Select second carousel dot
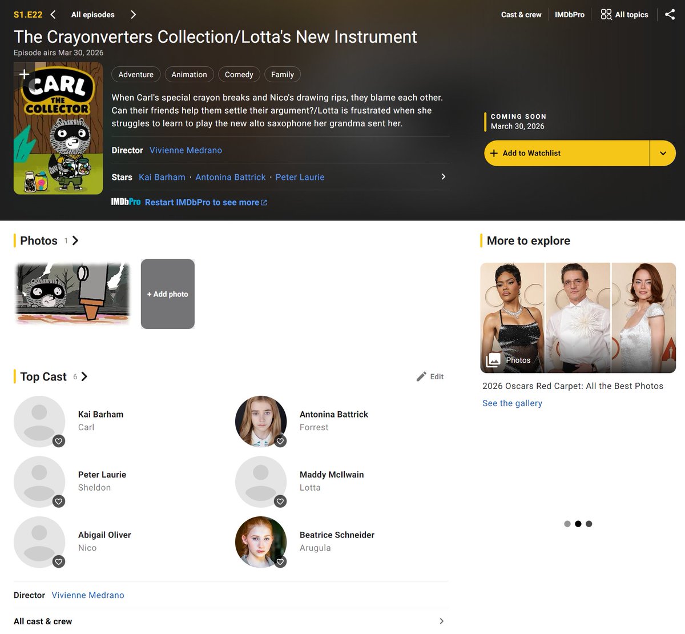The width and height of the screenshot is (685, 634). pos(578,524)
